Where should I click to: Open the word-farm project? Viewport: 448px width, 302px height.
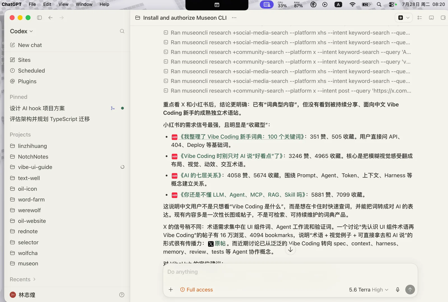67,199
